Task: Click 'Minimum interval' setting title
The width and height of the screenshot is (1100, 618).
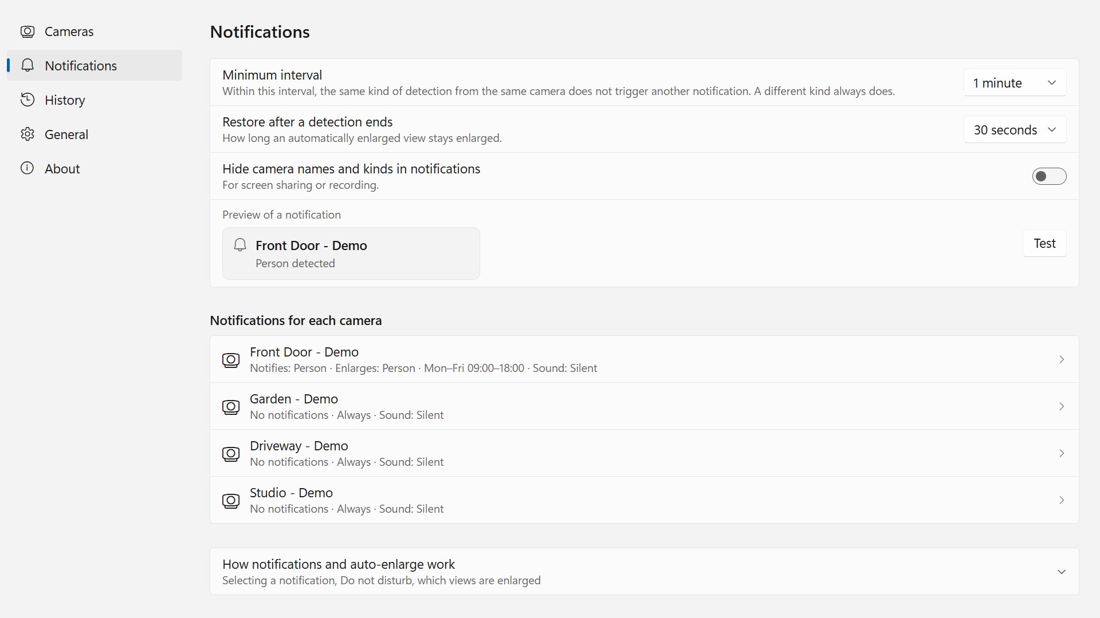Action: click(272, 75)
